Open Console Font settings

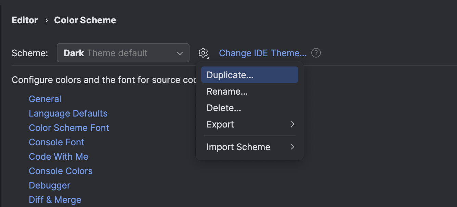tap(56, 142)
